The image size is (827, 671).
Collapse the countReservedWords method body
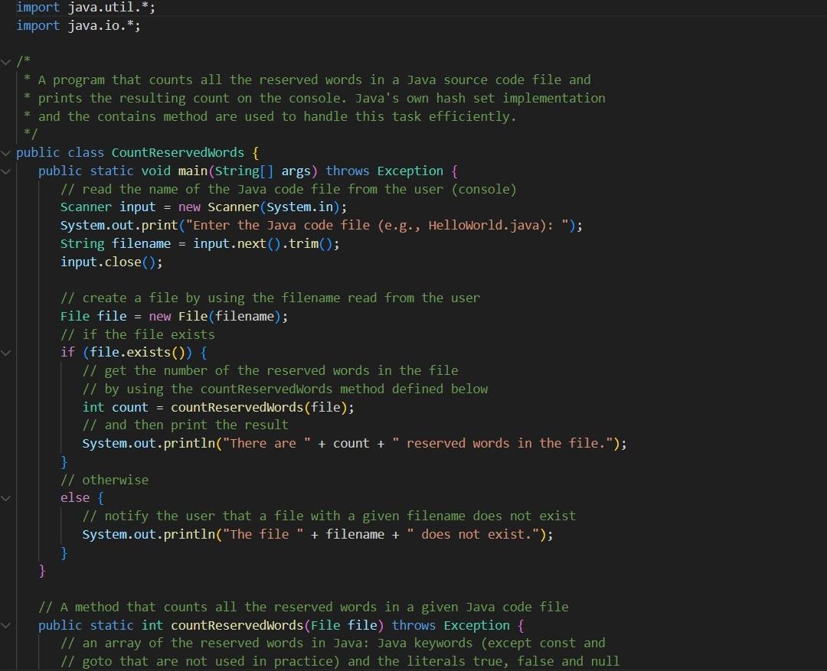point(6,625)
